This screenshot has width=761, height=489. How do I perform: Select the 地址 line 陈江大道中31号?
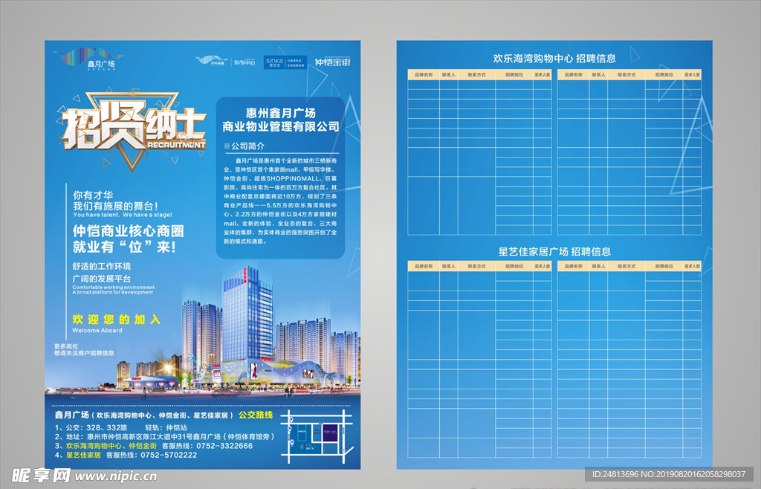click(x=165, y=437)
